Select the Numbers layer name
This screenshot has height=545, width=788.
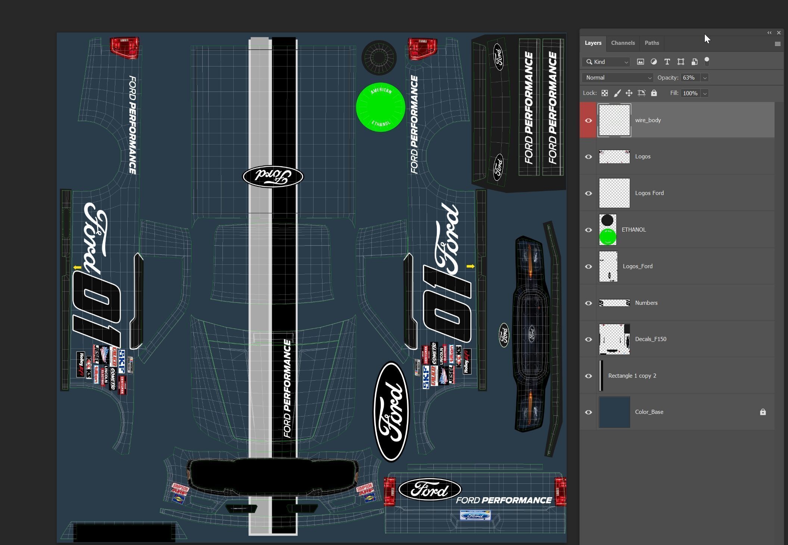click(x=646, y=303)
